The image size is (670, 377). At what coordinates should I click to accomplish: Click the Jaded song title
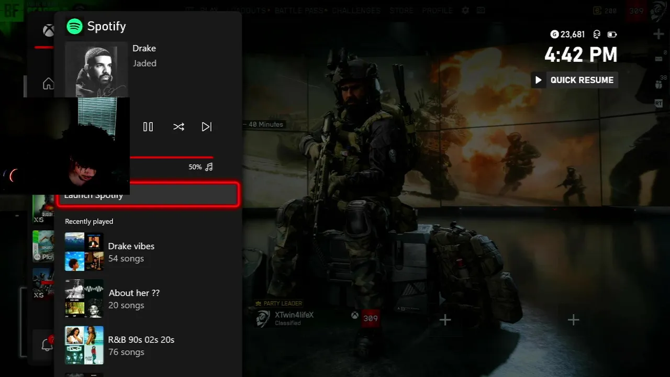pyautogui.click(x=144, y=63)
